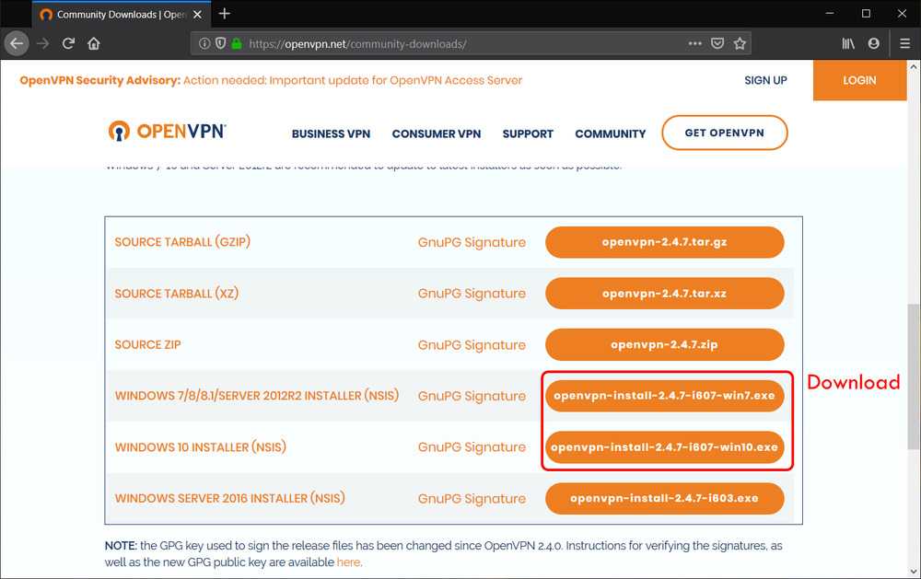Screen dimensions: 921x579
Task: Click the Get OpenVPN button
Action: 724,133
